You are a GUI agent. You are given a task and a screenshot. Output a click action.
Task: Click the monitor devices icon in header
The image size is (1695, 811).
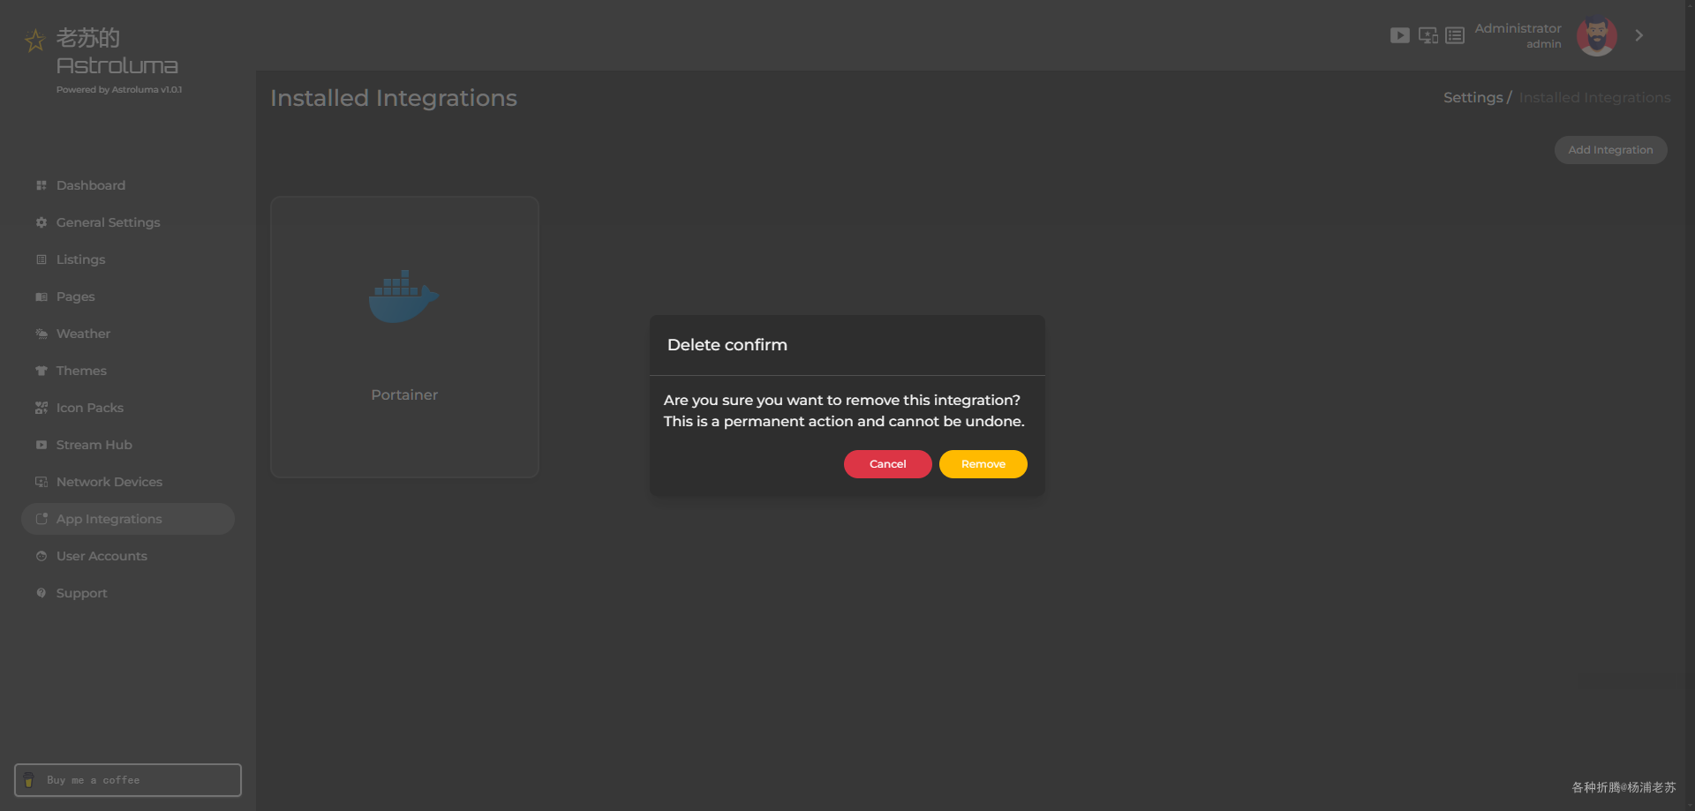pyautogui.click(x=1428, y=35)
